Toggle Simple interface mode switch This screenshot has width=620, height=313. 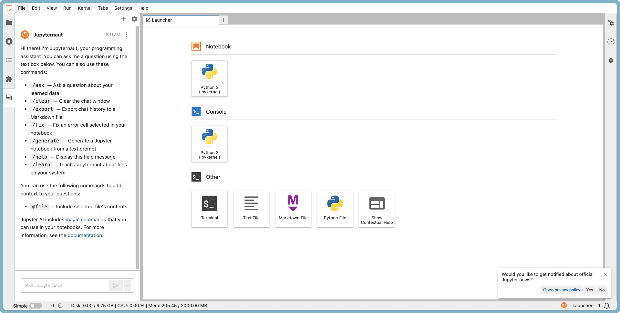[x=36, y=306]
